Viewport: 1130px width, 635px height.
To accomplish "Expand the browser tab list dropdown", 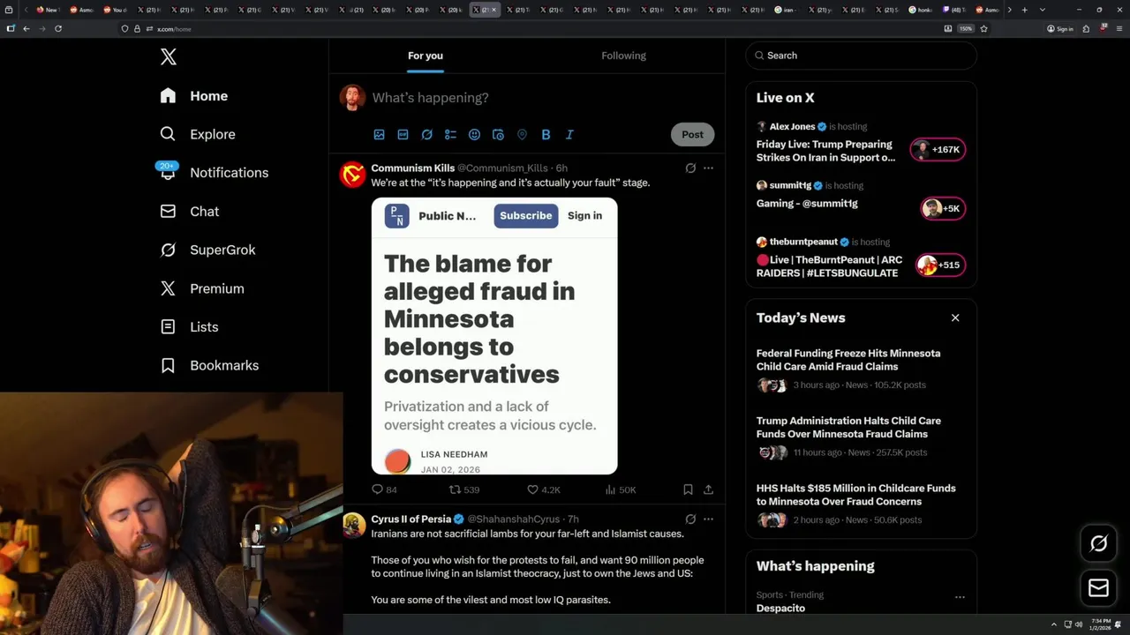I will [x=1042, y=10].
